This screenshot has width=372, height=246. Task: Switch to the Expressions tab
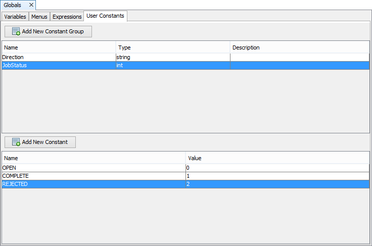tap(67, 17)
